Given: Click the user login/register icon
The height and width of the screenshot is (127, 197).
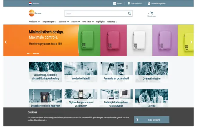Looking at the screenshot, I should point(149,3).
